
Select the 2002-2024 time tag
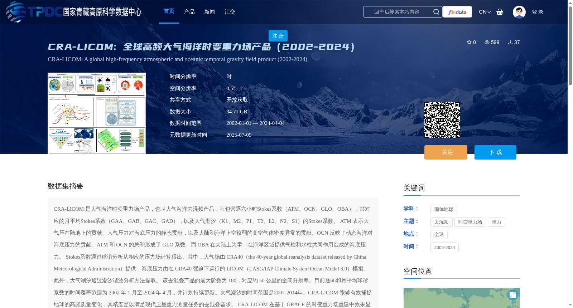click(x=444, y=247)
